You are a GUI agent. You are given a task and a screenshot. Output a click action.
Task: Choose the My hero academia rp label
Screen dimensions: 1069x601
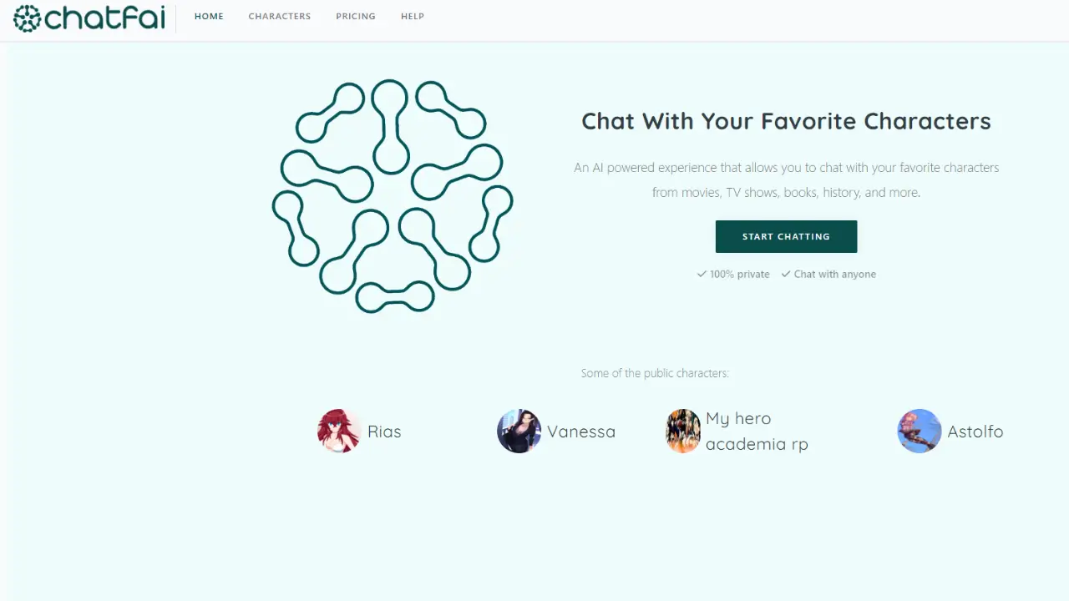(757, 432)
